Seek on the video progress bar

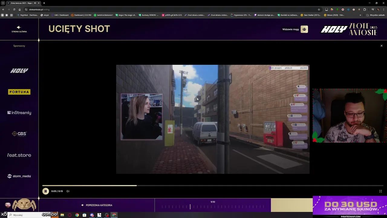click(x=213, y=186)
